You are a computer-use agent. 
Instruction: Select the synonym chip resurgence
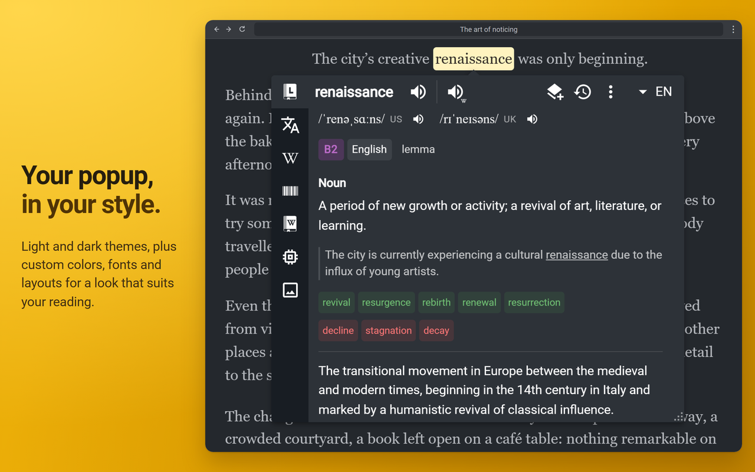click(x=386, y=303)
